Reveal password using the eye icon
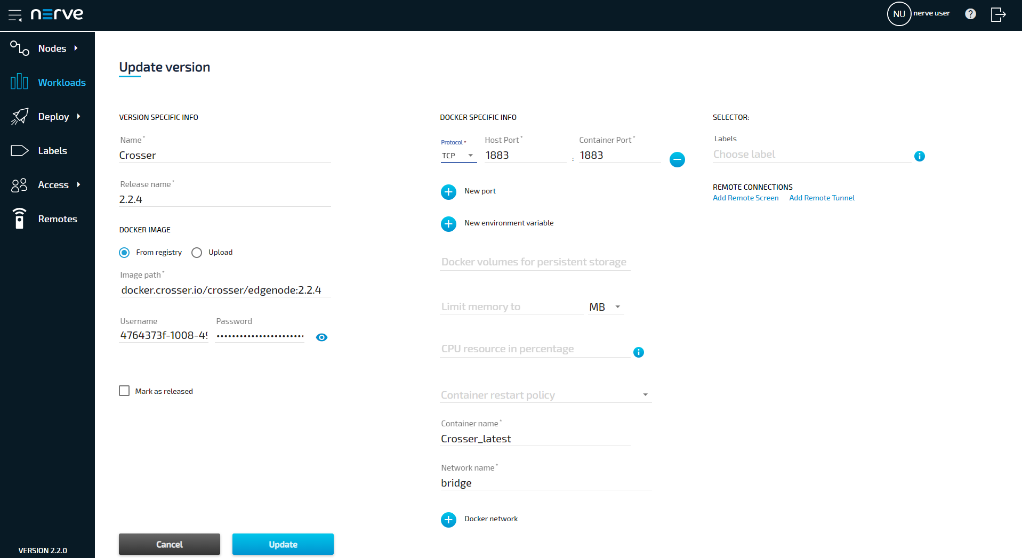 point(321,337)
